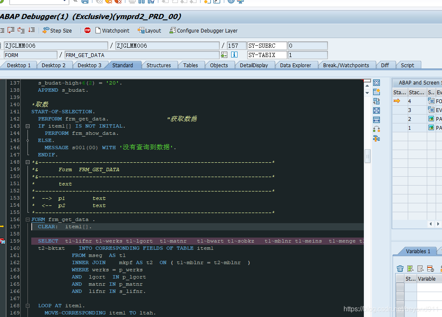Click the Generate Shortcut icon

click(216, 1)
